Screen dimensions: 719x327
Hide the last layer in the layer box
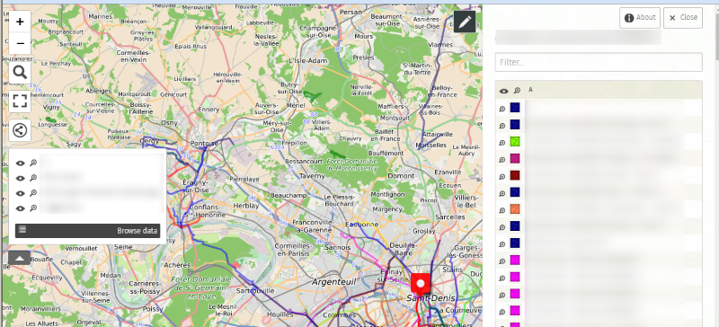coord(20,208)
